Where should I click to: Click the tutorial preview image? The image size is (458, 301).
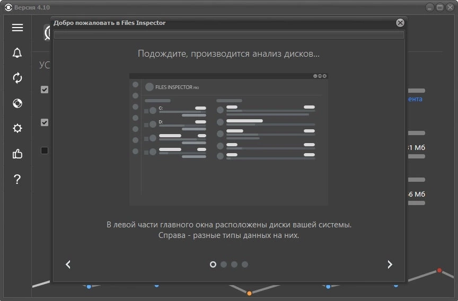[228, 139]
